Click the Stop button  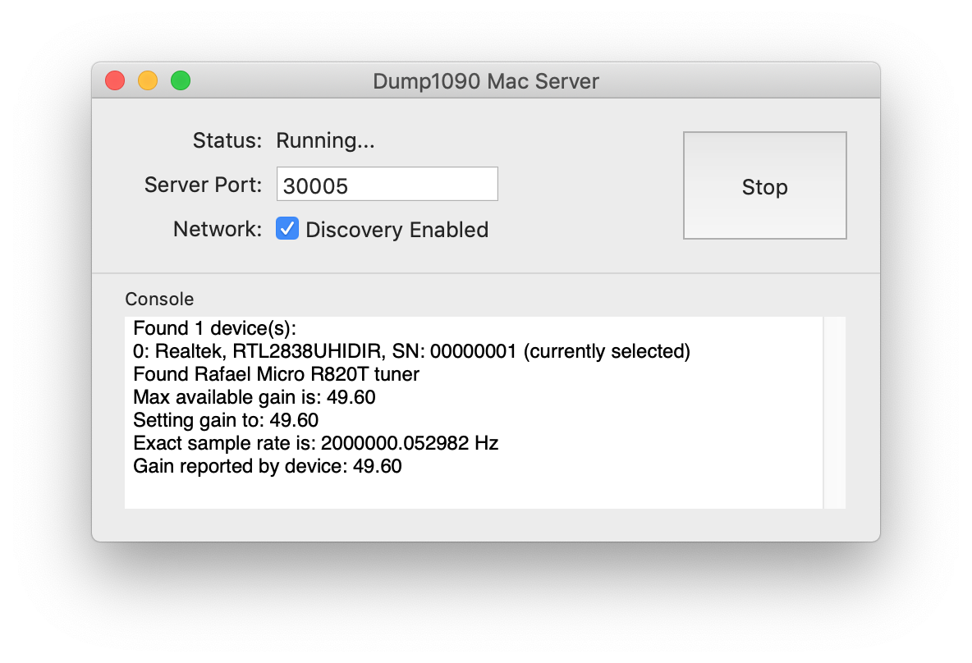[764, 186]
